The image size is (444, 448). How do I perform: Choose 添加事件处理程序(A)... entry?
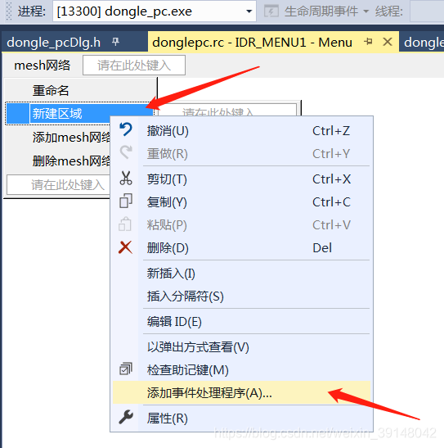(241, 392)
